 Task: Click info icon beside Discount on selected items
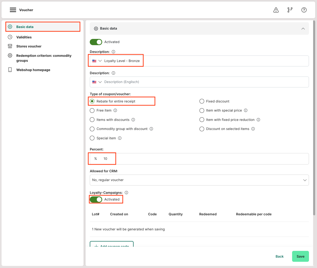253,129
